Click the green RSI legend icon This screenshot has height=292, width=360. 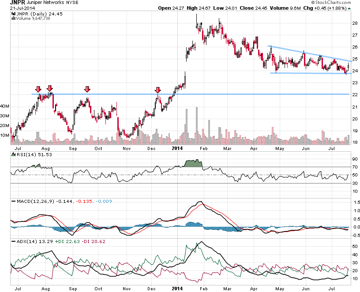tap(13, 154)
